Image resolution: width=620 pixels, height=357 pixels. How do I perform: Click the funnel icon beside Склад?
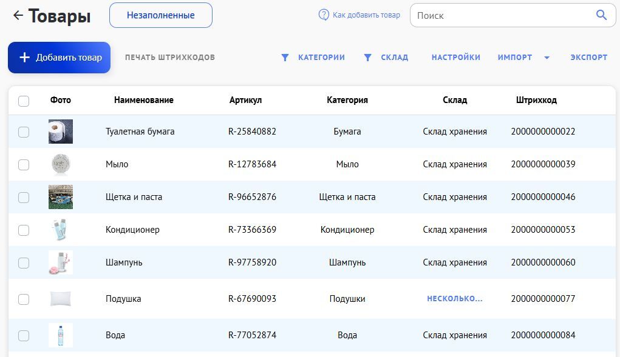(x=367, y=58)
